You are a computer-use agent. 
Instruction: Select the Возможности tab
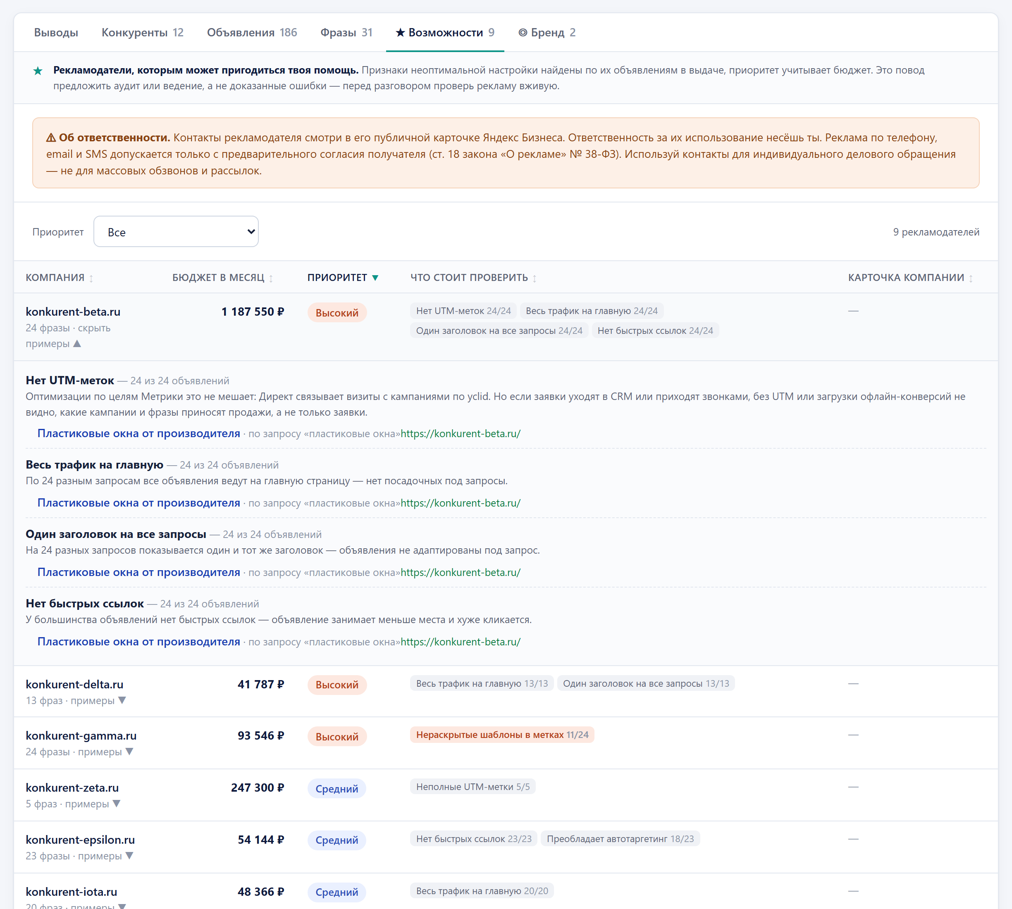pos(445,33)
